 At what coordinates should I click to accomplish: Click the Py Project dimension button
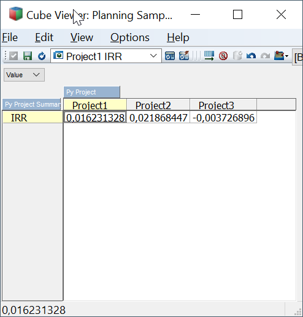[92, 92]
